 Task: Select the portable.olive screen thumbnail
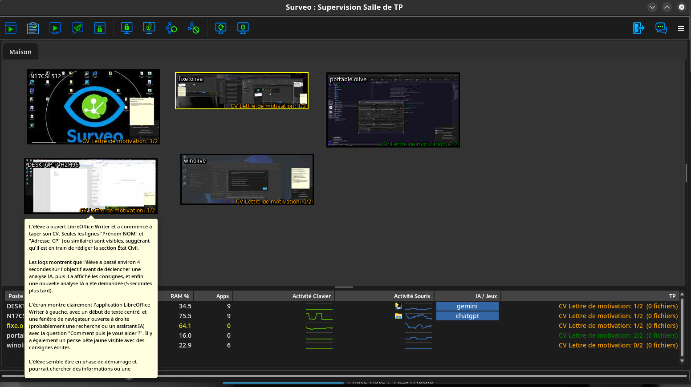[x=393, y=110]
